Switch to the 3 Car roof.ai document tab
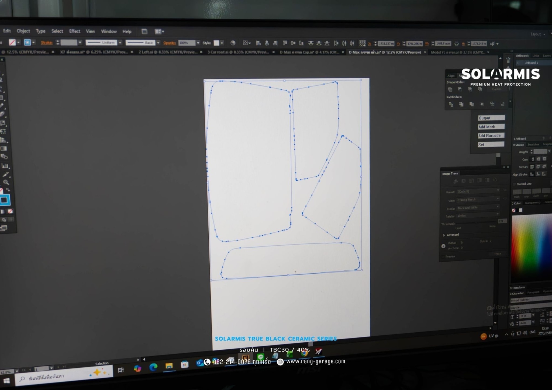 pos(238,52)
